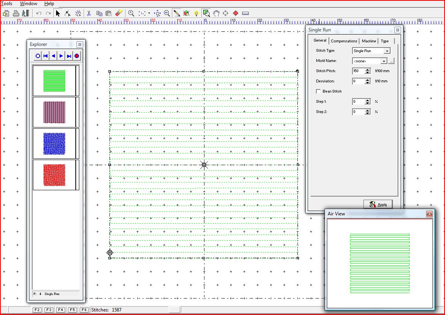The height and width of the screenshot is (315, 445).
Task: Click the Step 1 value field
Action: coord(358,102)
